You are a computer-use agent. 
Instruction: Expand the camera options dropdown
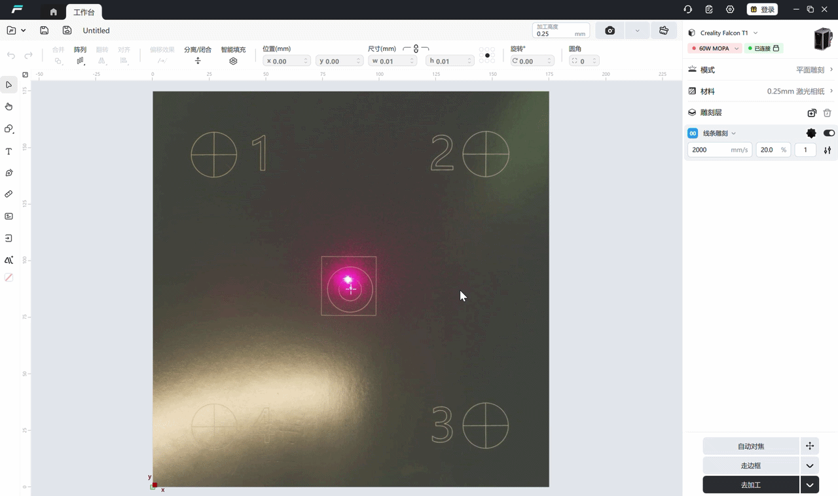(637, 31)
